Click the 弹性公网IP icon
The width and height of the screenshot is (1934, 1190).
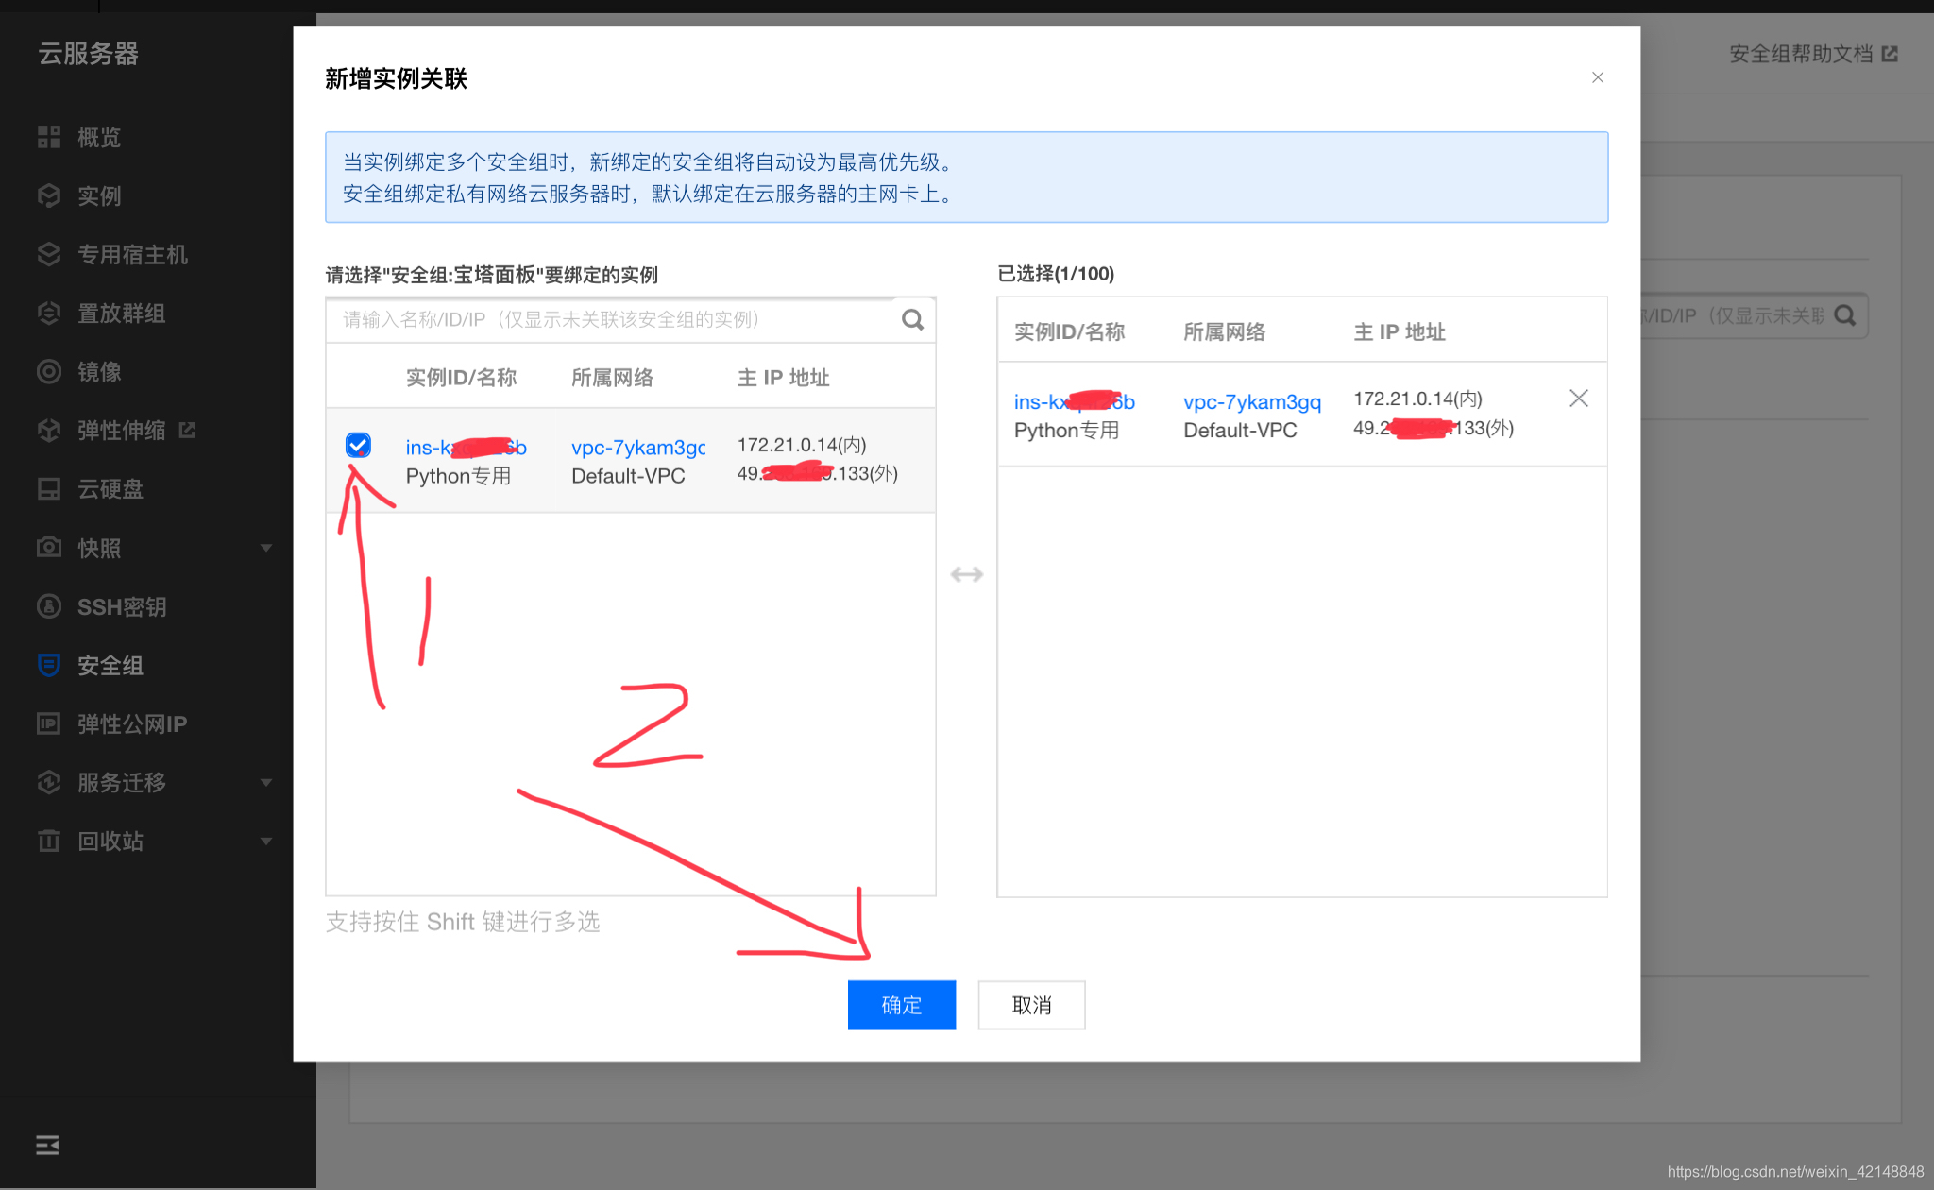pos(49,723)
